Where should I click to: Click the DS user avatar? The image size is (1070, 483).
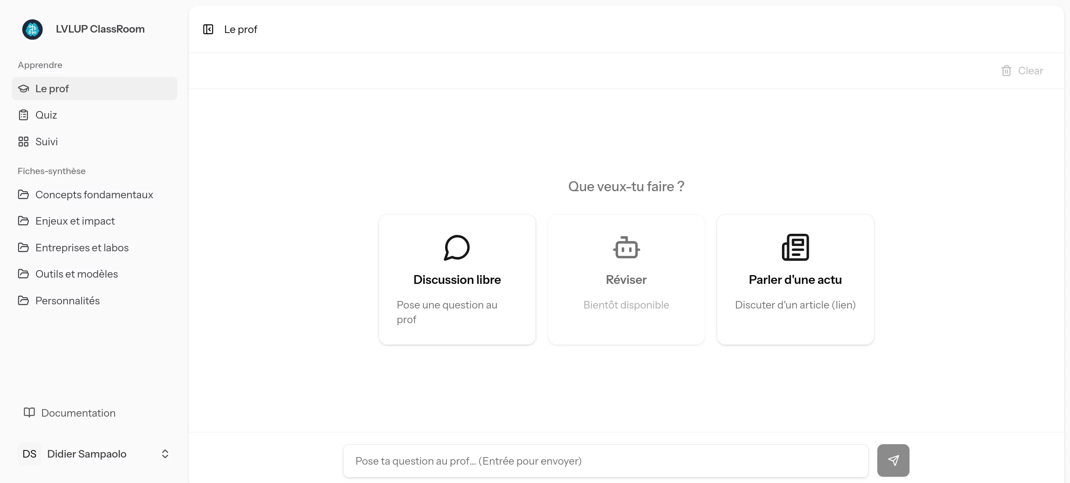[29, 454]
